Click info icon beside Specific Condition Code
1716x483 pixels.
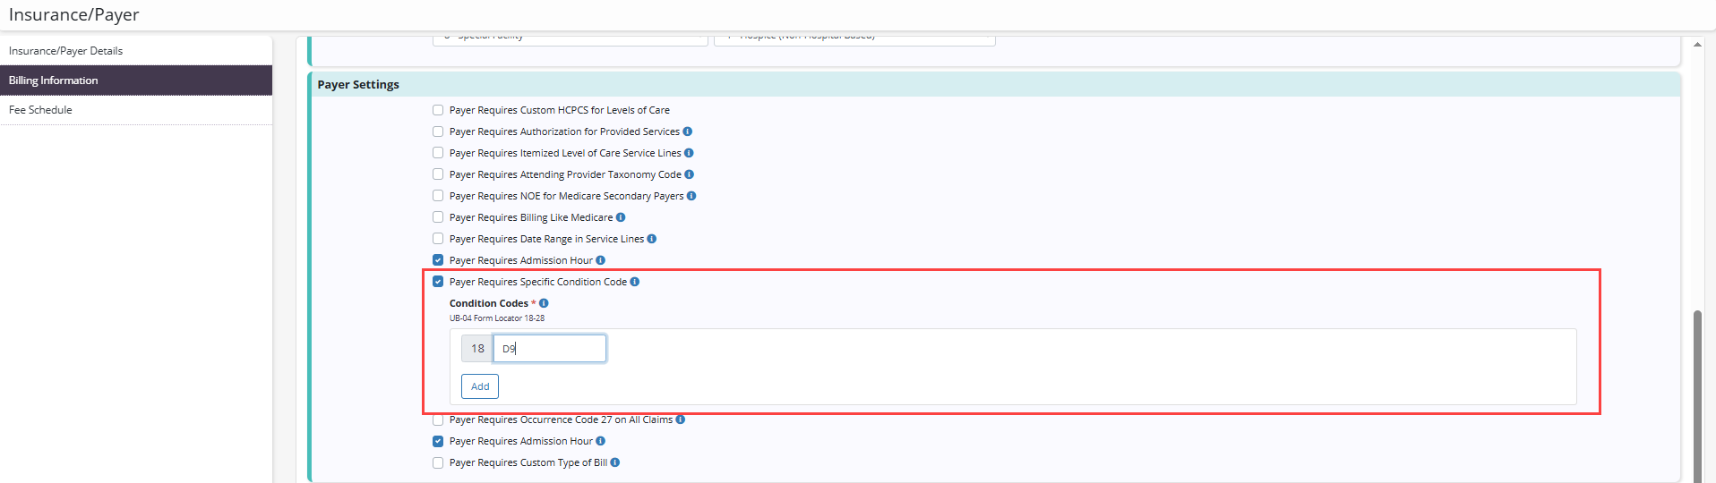[x=635, y=282]
